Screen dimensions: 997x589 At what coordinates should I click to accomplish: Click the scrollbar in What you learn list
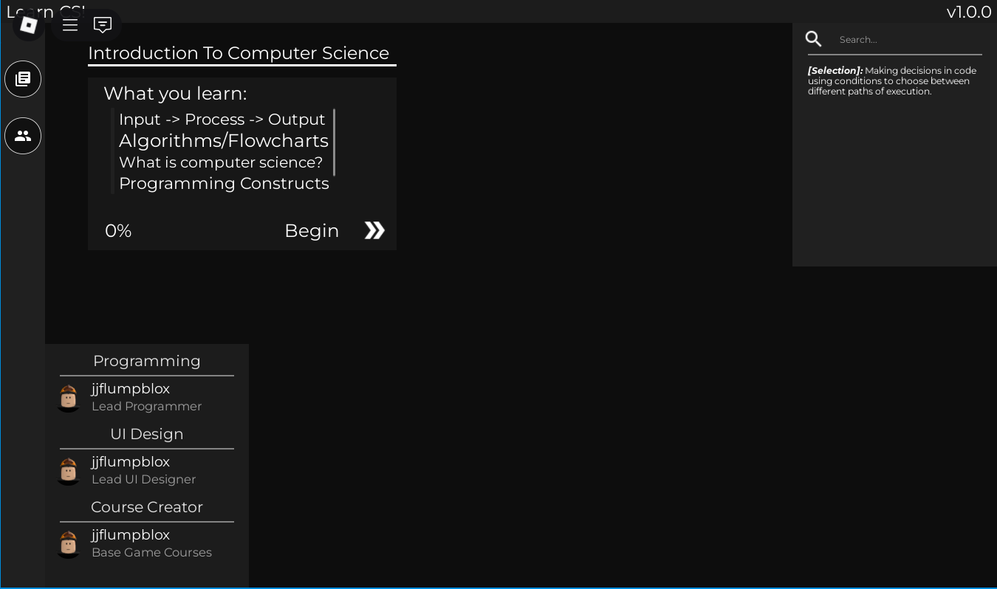click(x=335, y=142)
